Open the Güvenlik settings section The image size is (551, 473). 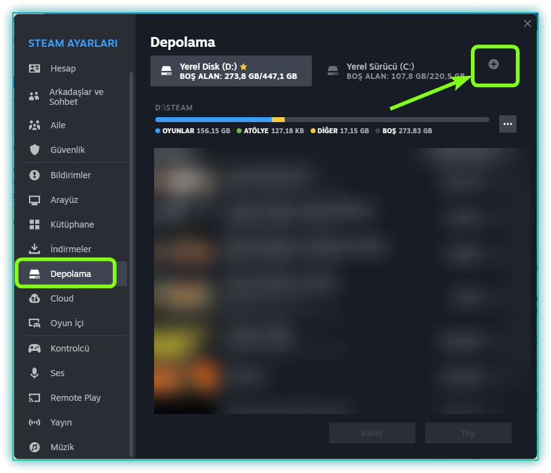tap(68, 150)
